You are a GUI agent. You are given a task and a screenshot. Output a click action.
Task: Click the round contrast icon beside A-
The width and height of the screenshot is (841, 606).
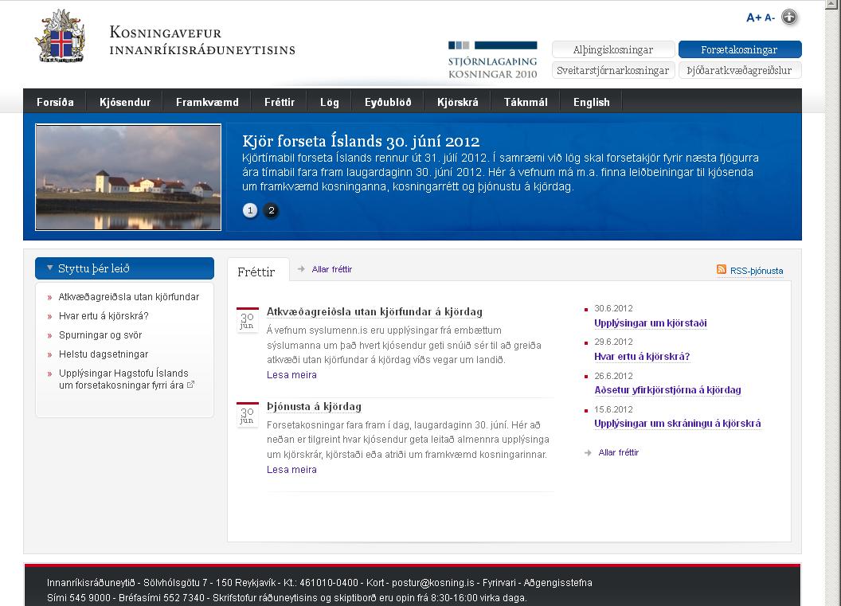click(789, 18)
